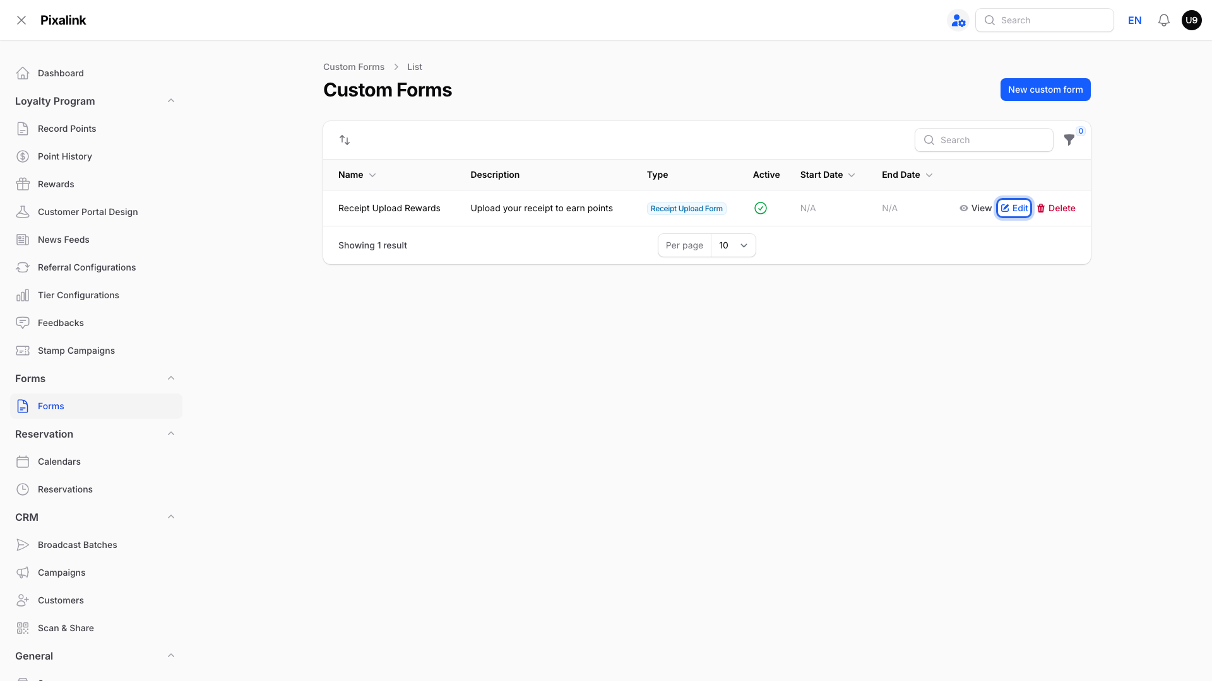Navigate to Customers in CRM
The width and height of the screenshot is (1212, 681).
click(96, 600)
